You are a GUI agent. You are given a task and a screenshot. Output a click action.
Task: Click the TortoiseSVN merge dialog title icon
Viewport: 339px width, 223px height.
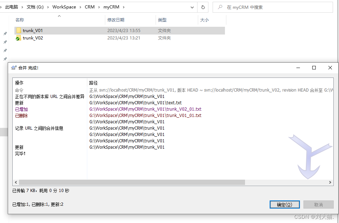click(14, 68)
